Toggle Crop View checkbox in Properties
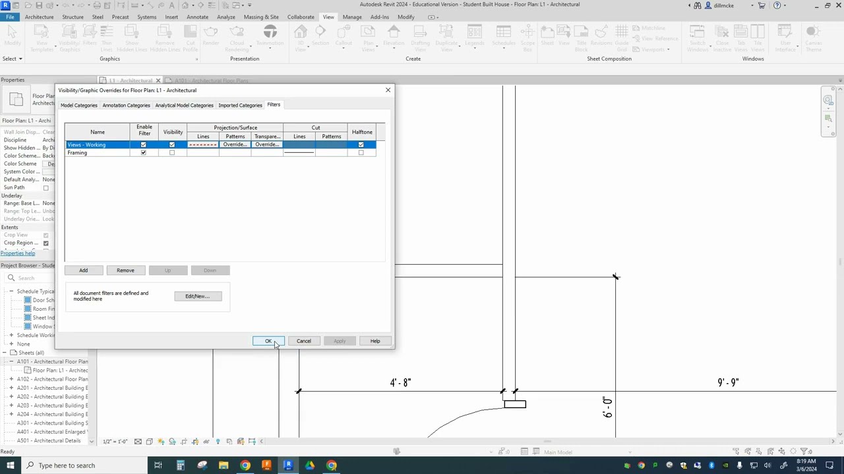 point(45,235)
